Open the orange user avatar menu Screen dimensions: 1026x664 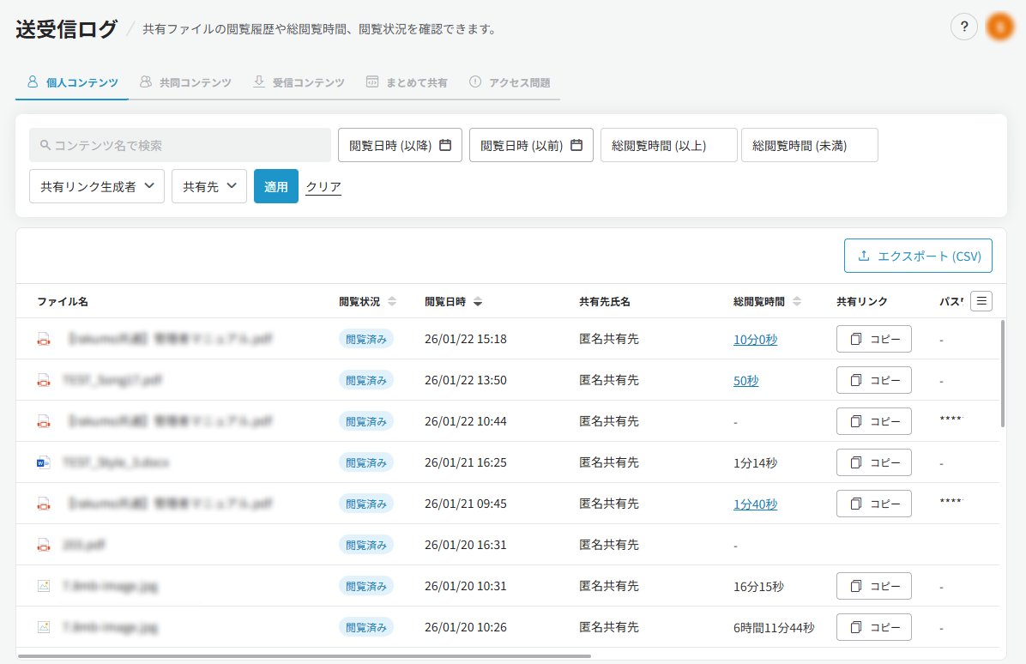pyautogui.click(x=999, y=27)
